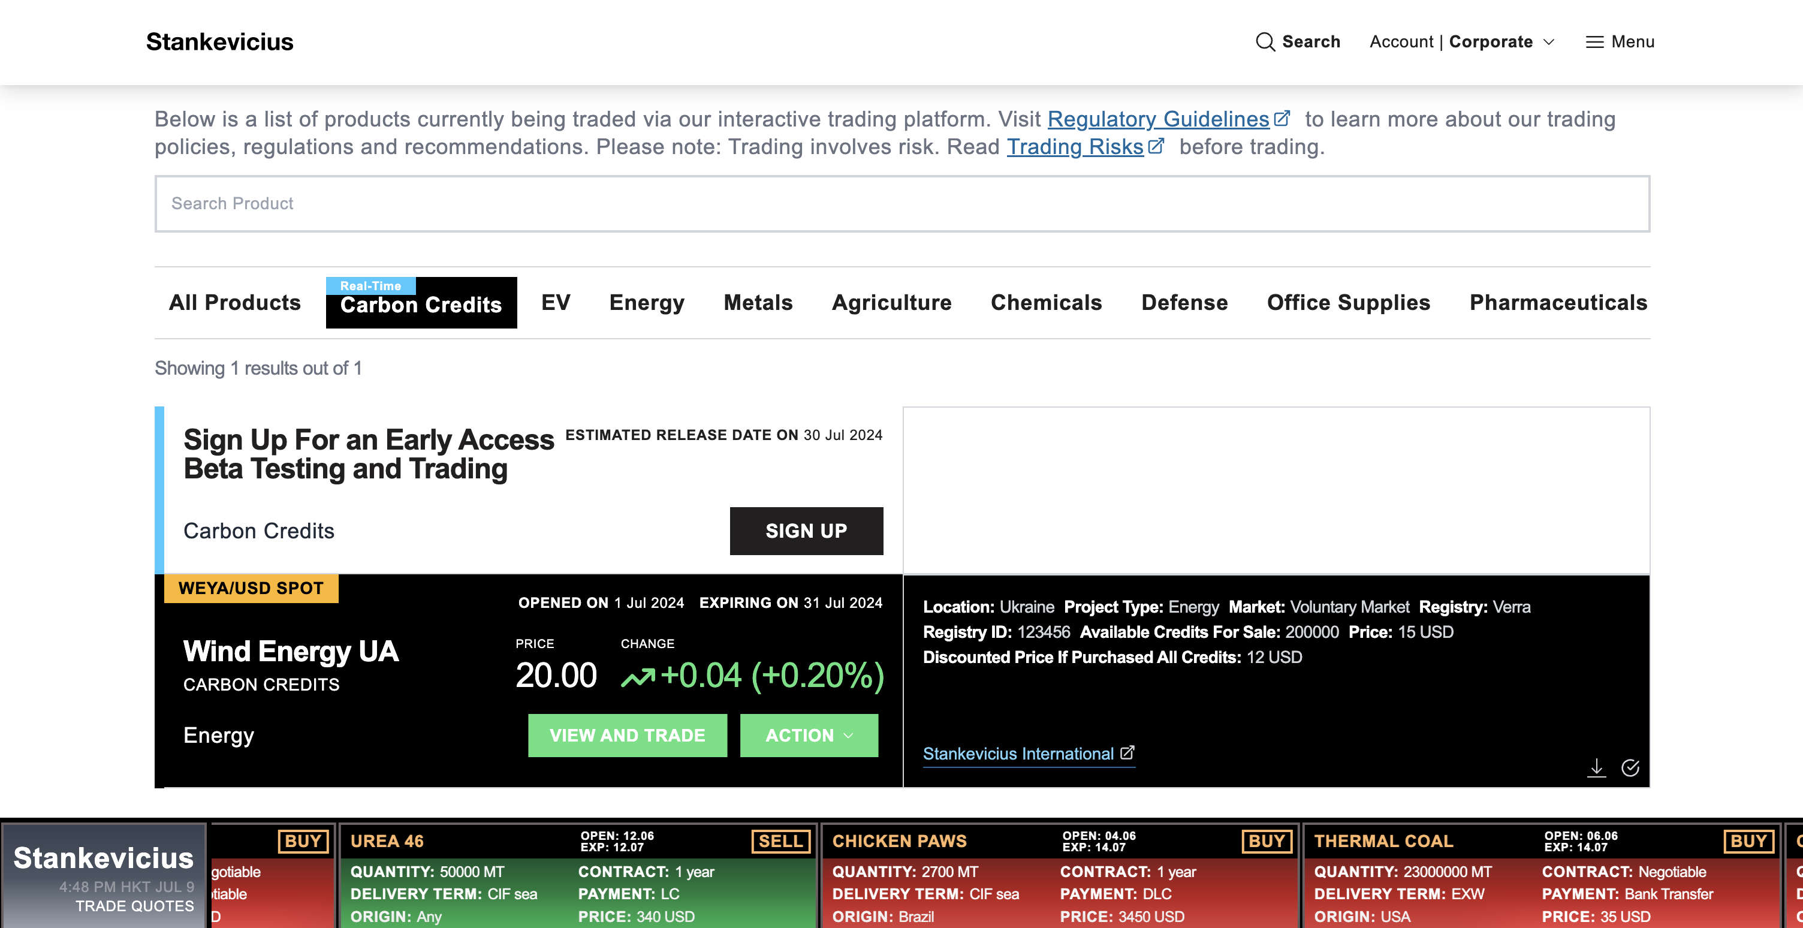1803x928 pixels.
Task: Open the hamburger Menu icon
Action: pos(1594,42)
